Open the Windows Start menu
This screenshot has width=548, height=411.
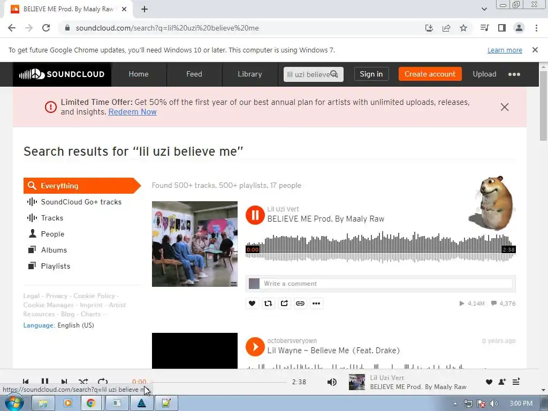14,403
